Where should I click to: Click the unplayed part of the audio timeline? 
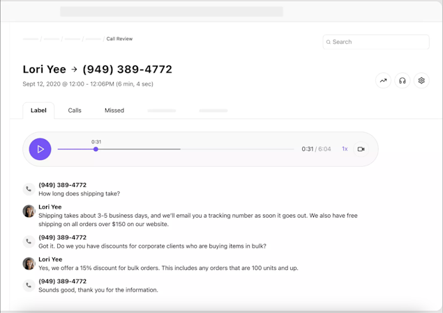237,149
